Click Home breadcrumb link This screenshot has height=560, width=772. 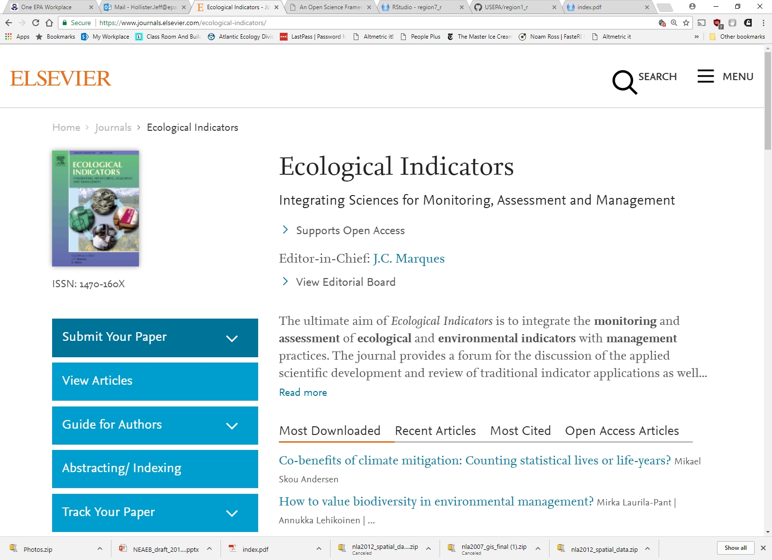click(x=66, y=127)
